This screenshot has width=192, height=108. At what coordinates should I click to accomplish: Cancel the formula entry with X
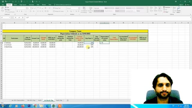point(16,17)
